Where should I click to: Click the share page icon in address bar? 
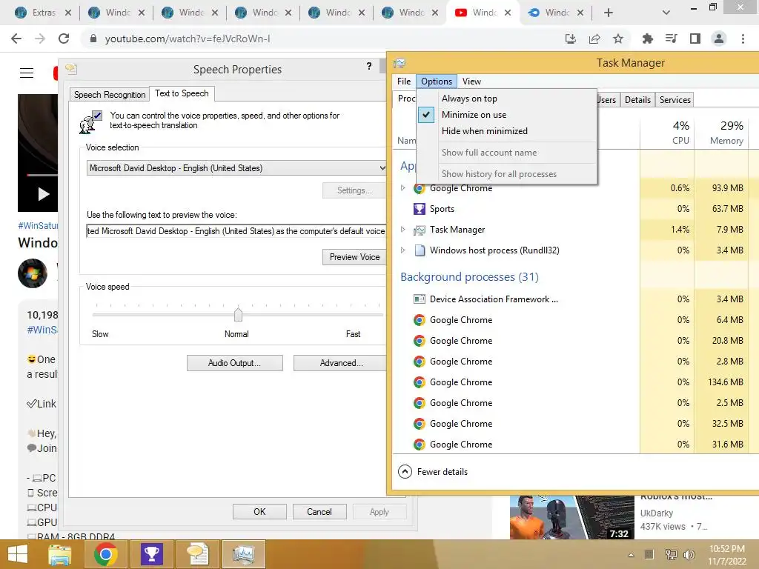click(x=594, y=39)
